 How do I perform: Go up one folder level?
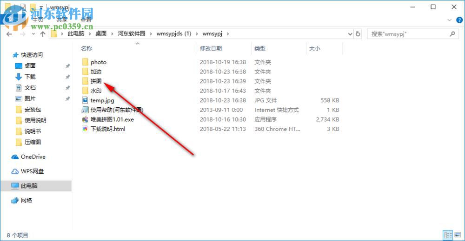[x=43, y=34]
